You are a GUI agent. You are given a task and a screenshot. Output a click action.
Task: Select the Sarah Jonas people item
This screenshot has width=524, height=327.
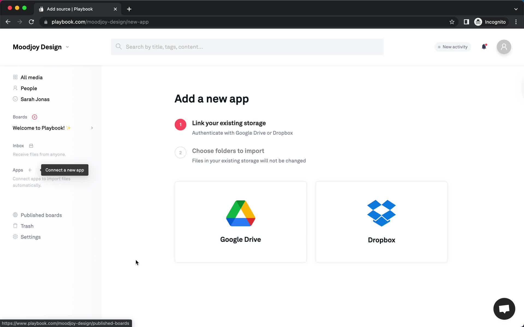click(35, 99)
